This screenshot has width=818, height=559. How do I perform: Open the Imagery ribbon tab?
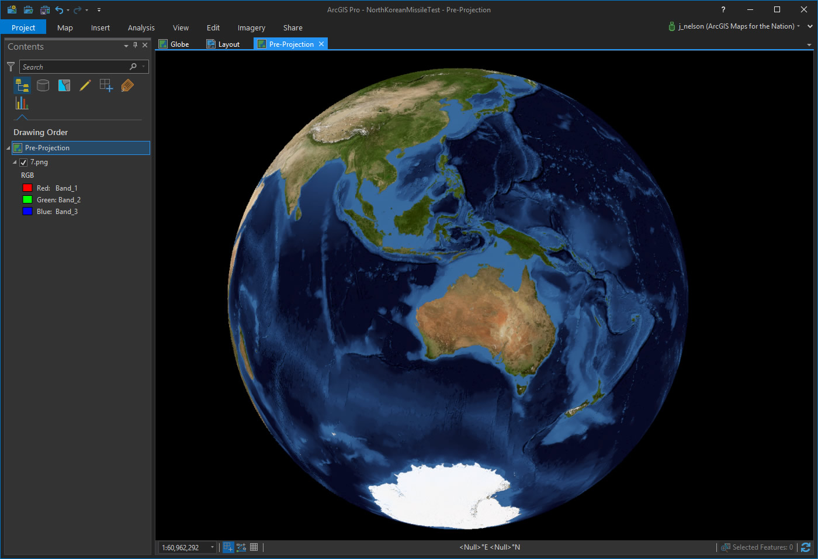(251, 28)
